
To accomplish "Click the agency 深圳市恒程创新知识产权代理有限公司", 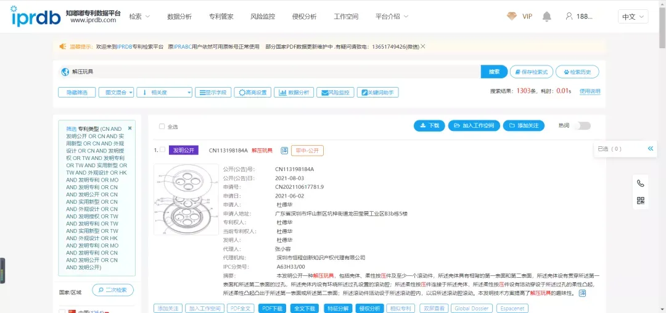I will pos(321,257).
